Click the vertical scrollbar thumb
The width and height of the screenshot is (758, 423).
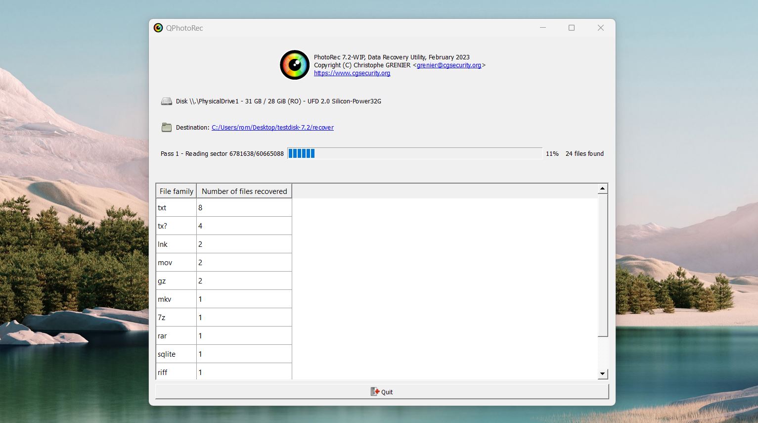click(x=603, y=265)
